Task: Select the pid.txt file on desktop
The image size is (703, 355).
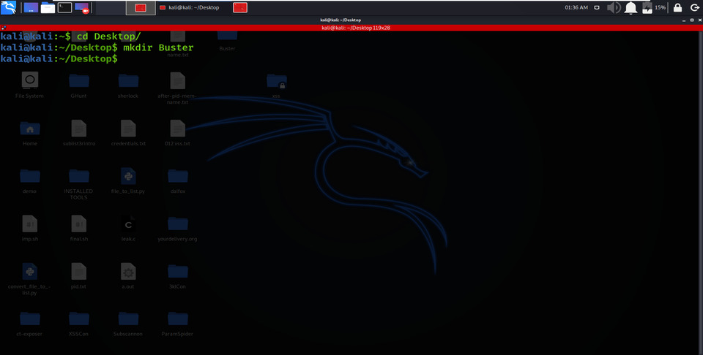Action: click(79, 276)
